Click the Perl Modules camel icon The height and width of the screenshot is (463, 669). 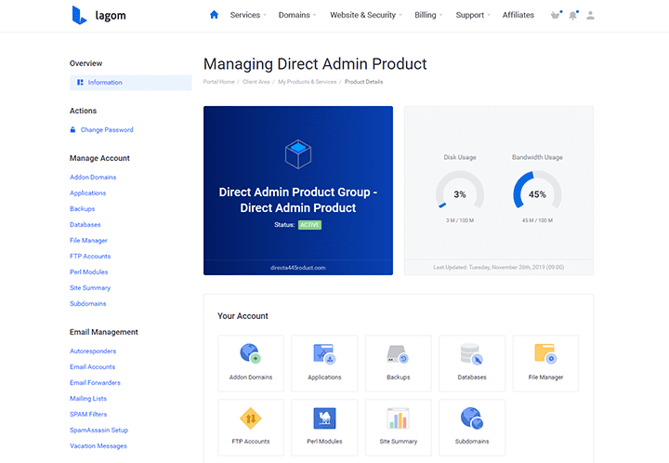coord(324,418)
